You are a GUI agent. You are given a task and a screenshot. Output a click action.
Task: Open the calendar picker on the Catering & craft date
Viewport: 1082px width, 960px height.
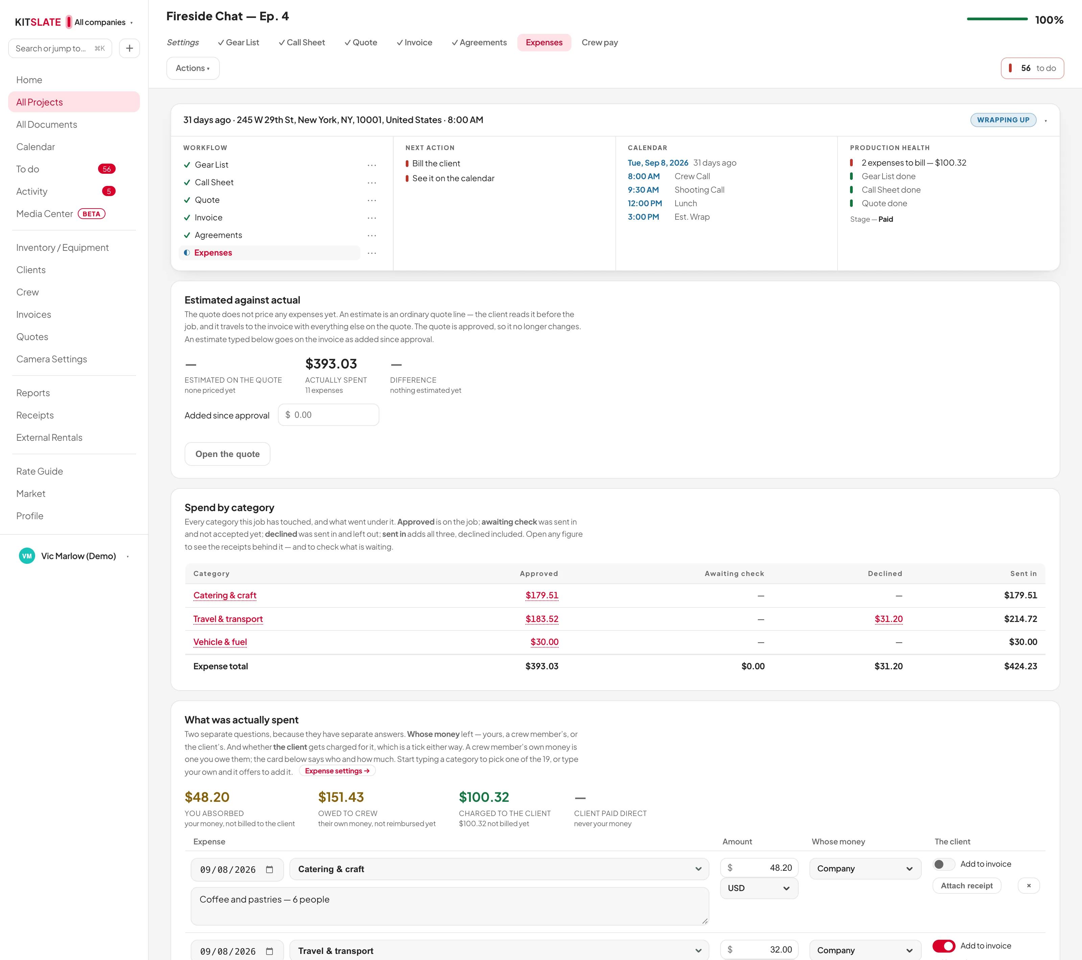(x=269, y=869)
